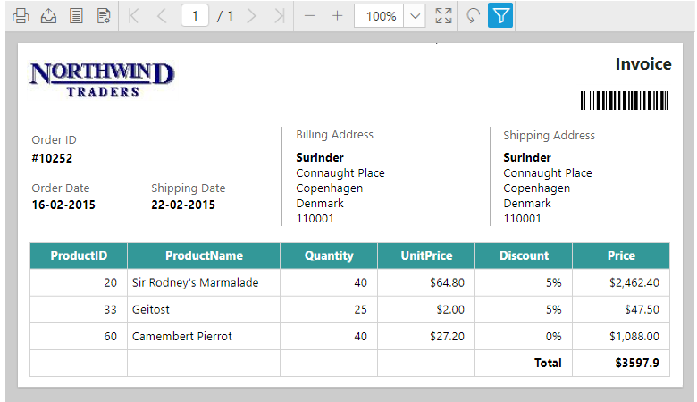Select the ProductName column header

click(204, 255)
